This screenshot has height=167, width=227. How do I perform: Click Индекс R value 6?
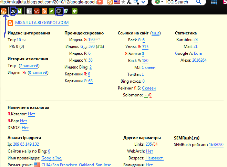(90, 53)
